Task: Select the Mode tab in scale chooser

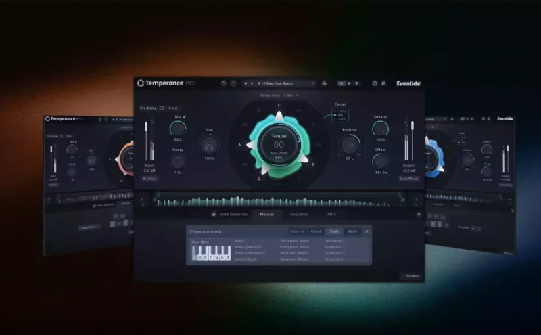Action: pos(352,231)
